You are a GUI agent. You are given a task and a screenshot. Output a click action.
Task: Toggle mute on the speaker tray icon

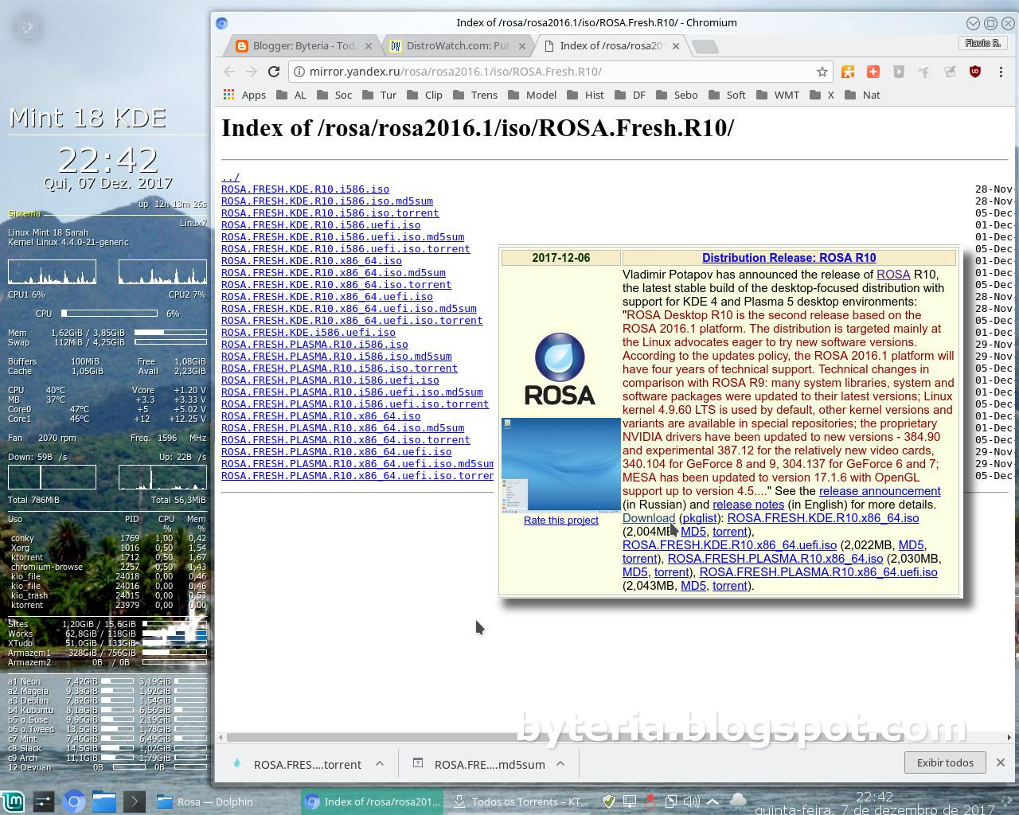tap(691, 801)
